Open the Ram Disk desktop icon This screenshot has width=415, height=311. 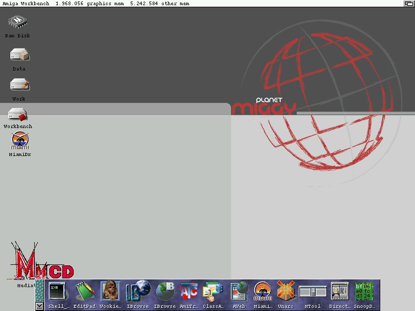[x=18, y=22]
